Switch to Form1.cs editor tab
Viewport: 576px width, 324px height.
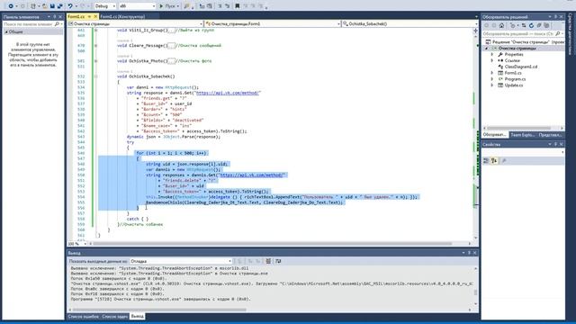click(x=76, y=16)
